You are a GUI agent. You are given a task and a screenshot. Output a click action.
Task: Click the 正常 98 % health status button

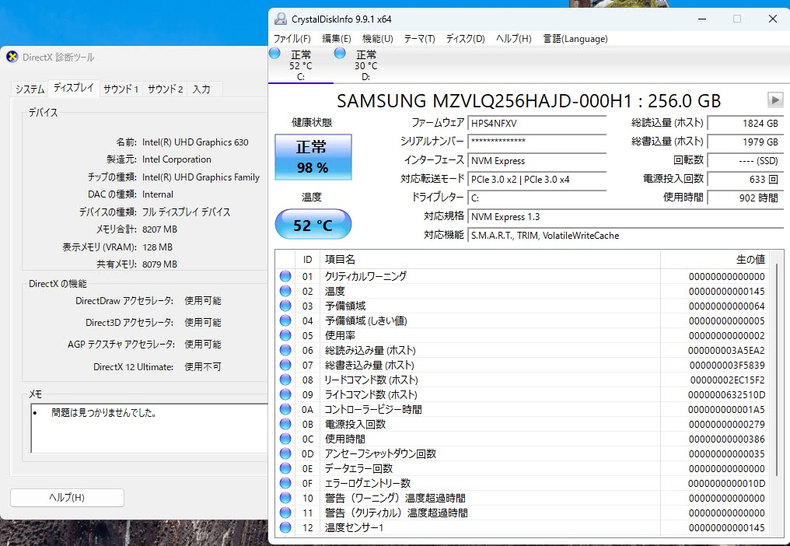pos(313,157)
